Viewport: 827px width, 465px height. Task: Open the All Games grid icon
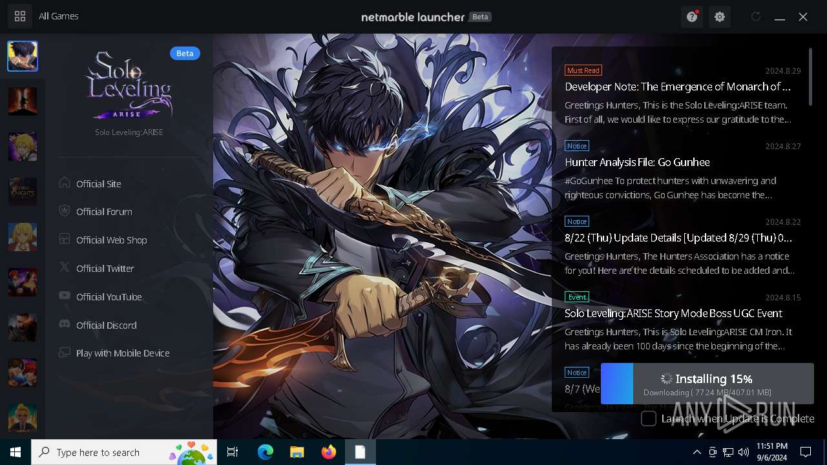tap(20, 16)
